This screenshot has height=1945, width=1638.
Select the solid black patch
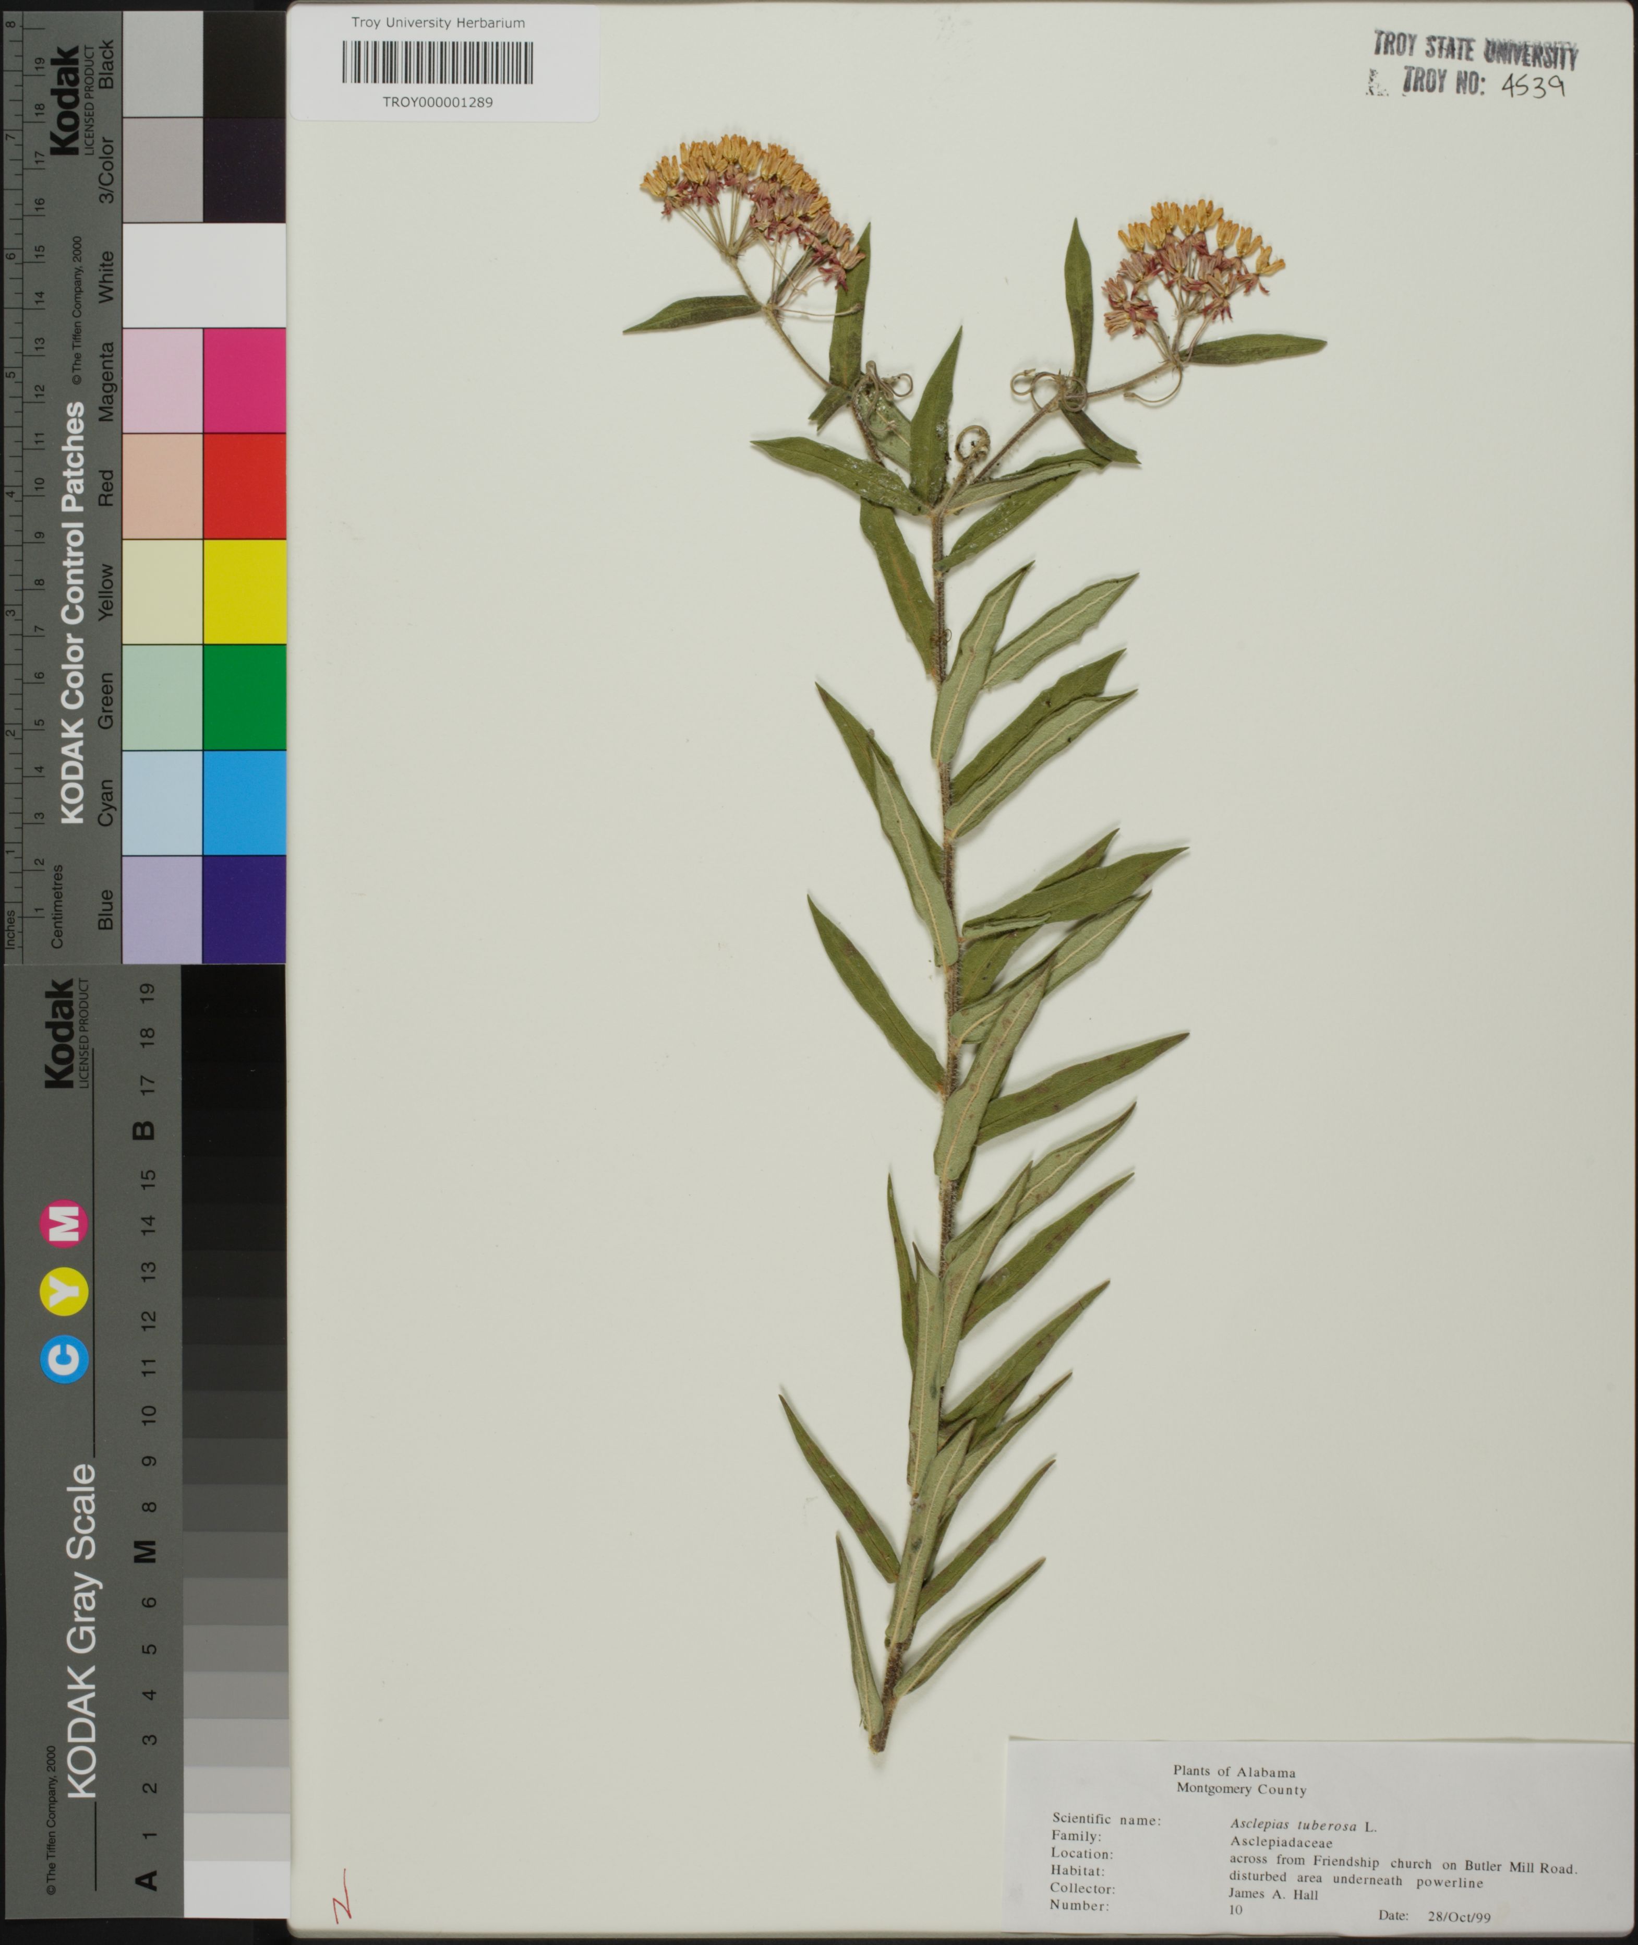[244, 65]
